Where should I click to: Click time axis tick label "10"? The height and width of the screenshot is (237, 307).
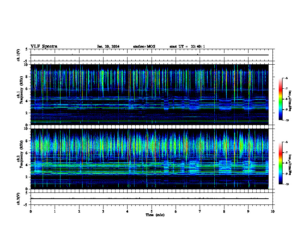273,211
